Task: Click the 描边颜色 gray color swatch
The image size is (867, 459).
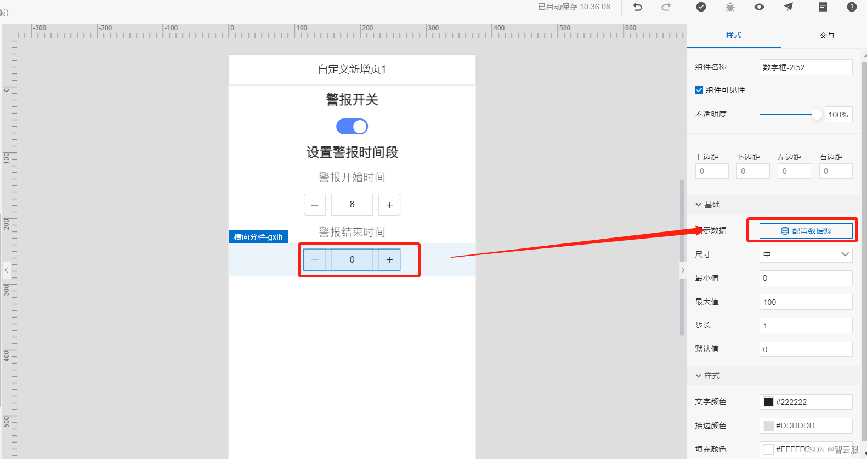Action: pos(768,426)
